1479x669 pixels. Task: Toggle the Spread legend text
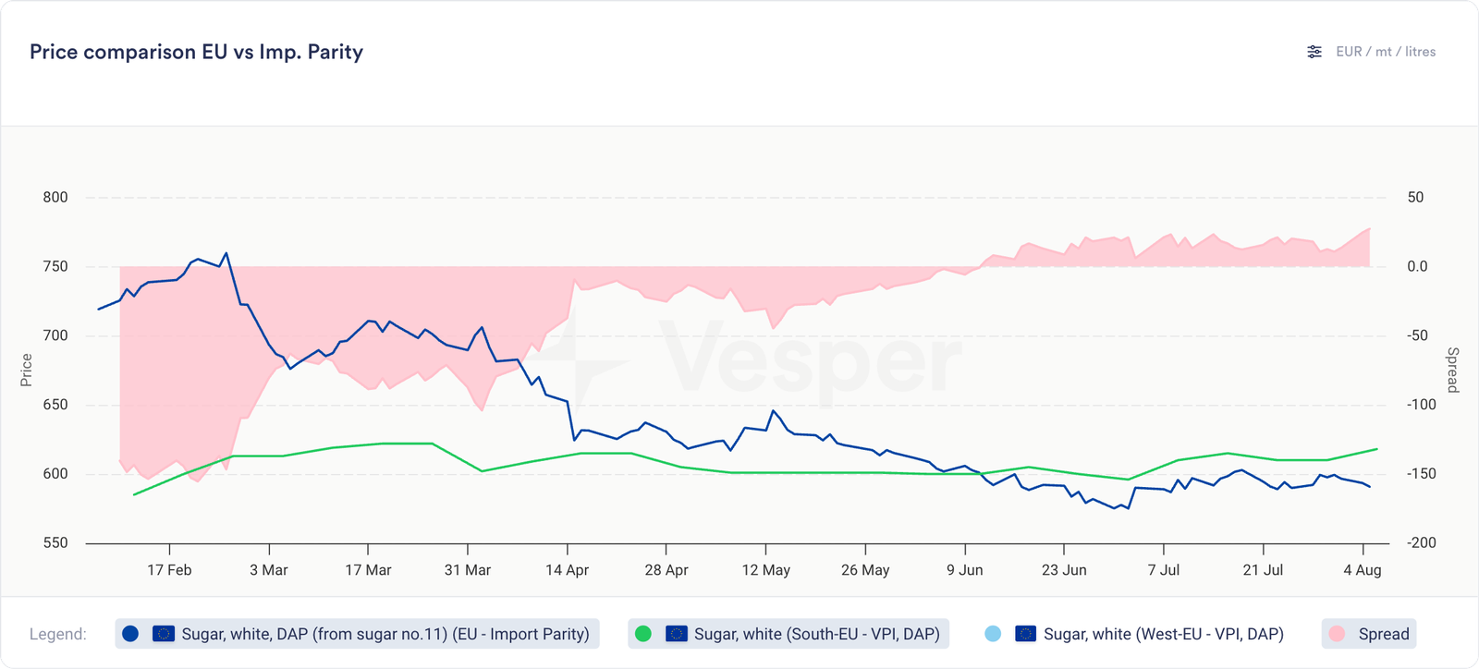[x=1383, y=634]
